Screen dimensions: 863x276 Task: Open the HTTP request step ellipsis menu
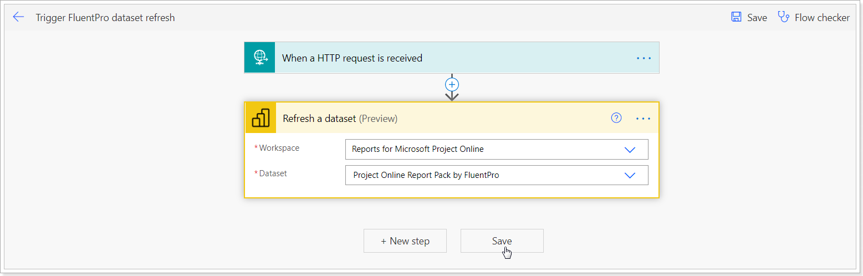644,58
